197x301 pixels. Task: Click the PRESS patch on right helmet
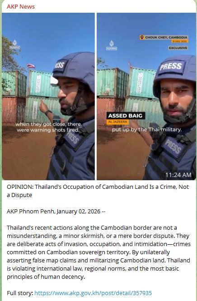point(171,66)
